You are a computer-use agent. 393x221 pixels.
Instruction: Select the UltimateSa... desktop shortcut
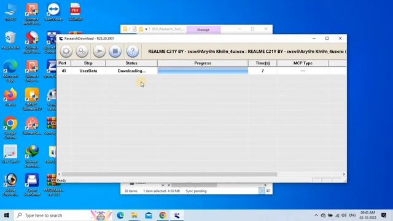32,126
